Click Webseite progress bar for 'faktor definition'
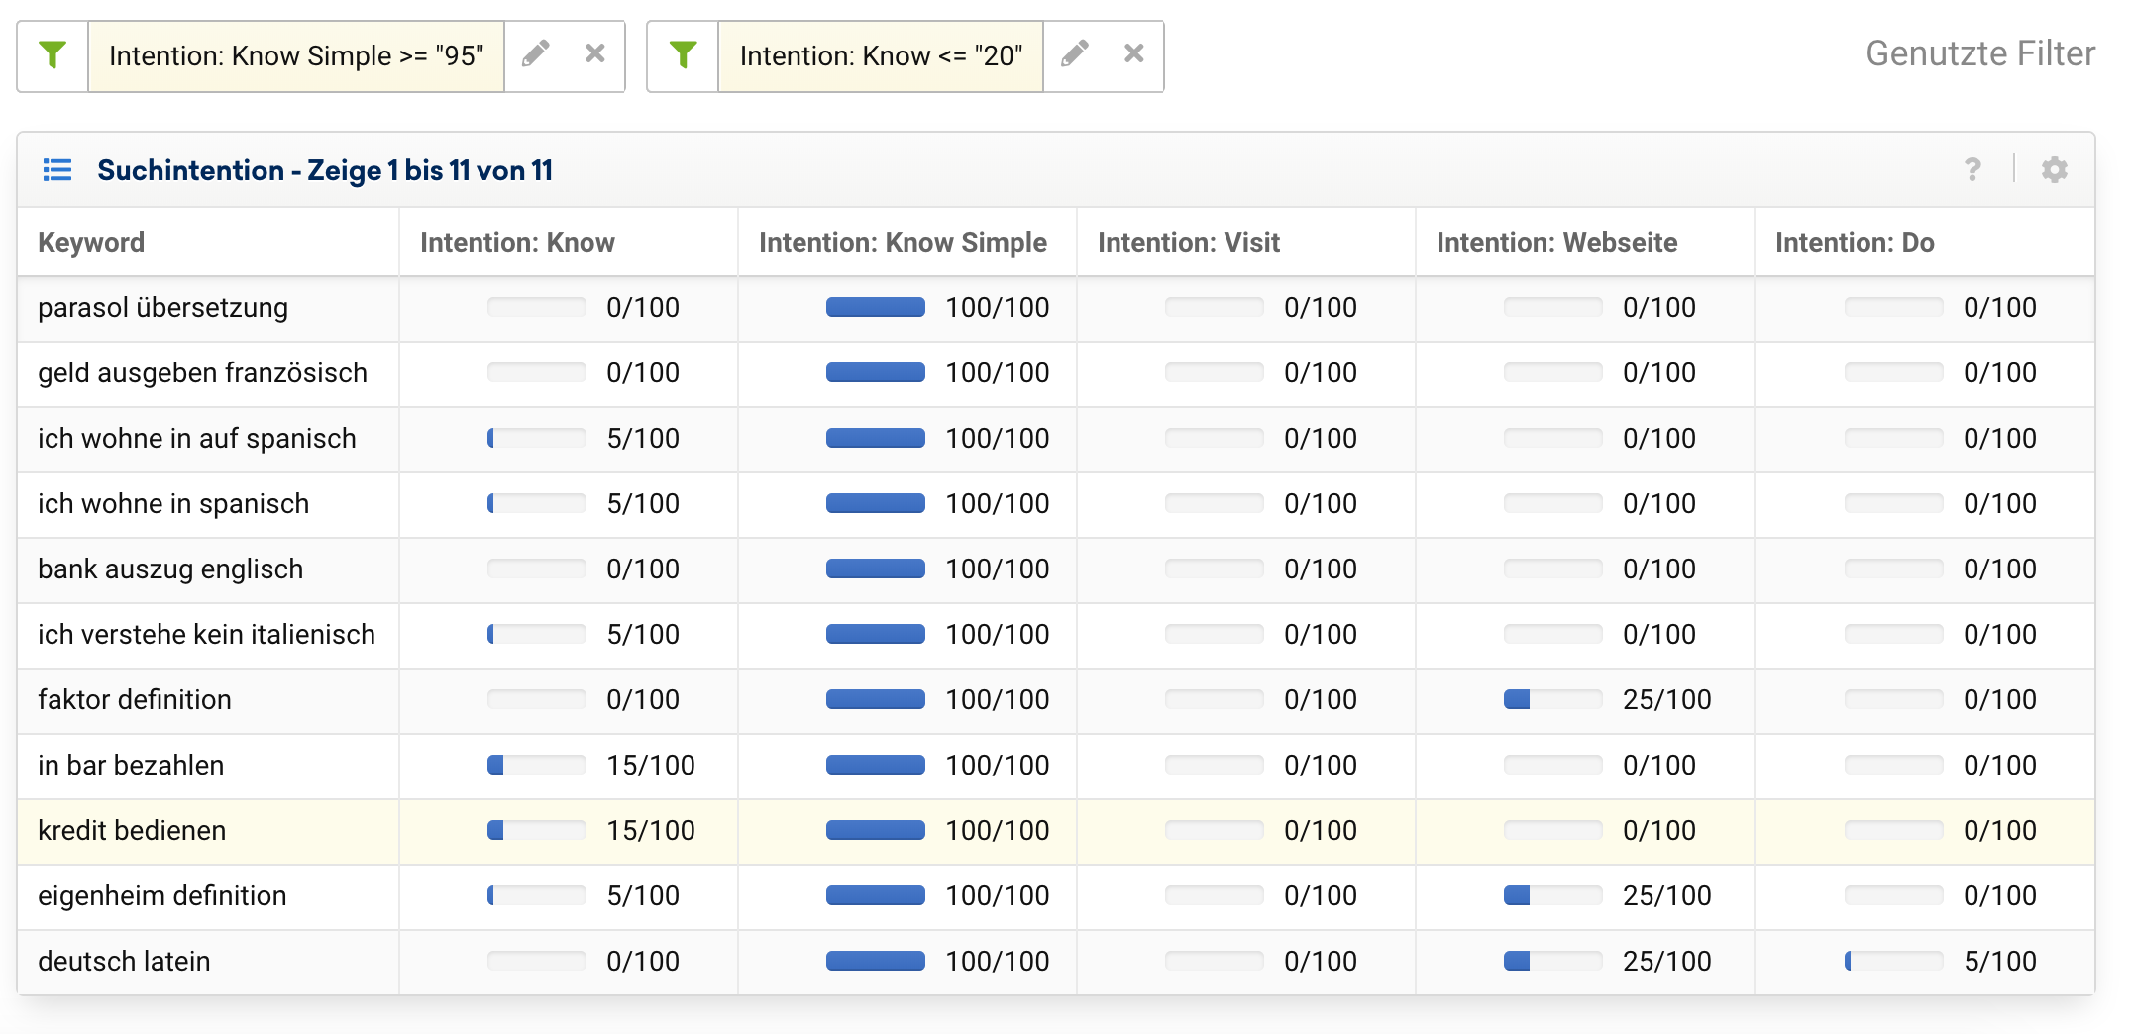This screenshot has height=1034, width=2132. click(1552, 700)
